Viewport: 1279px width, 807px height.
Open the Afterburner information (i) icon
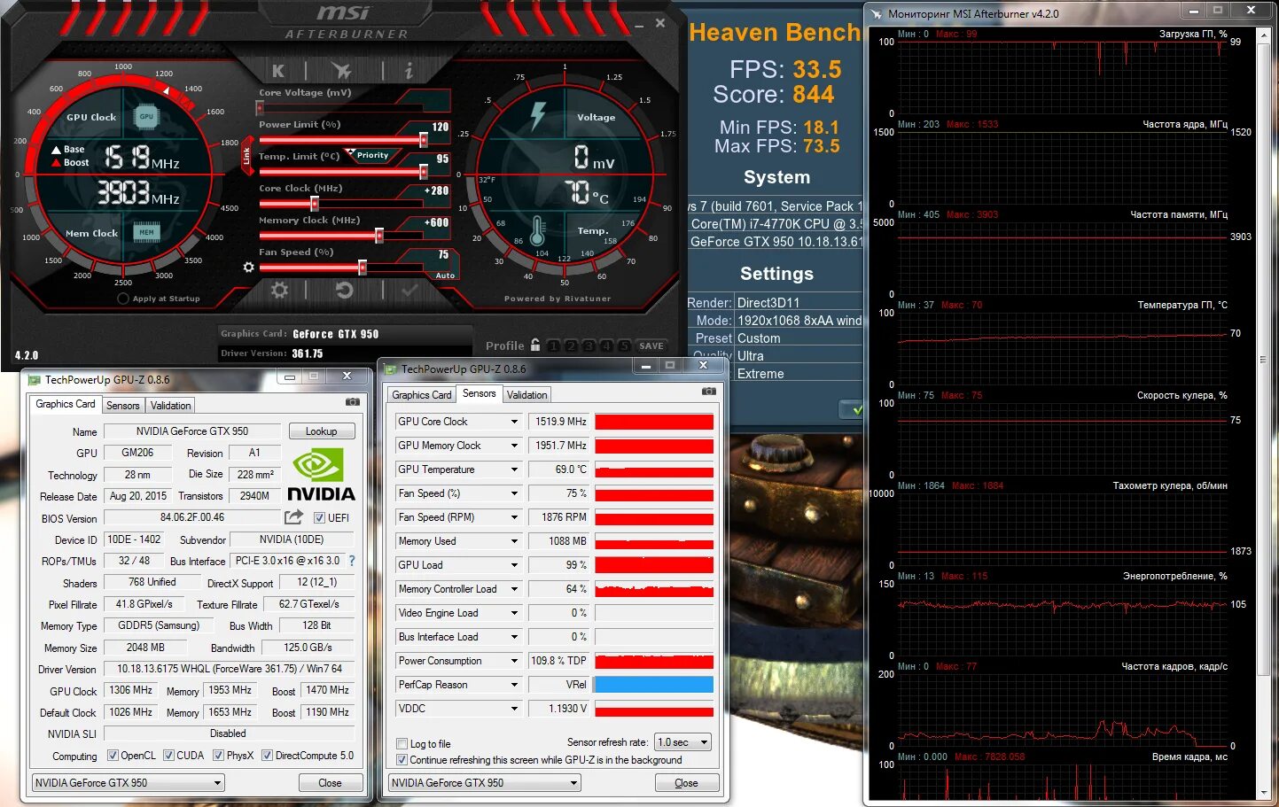click(x=409, y=70)
